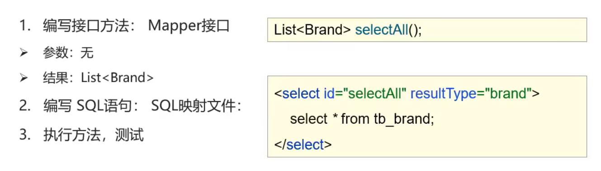Click the id attribute in the XML snippet
Screen dimensions: 601x171
(329, 94)
